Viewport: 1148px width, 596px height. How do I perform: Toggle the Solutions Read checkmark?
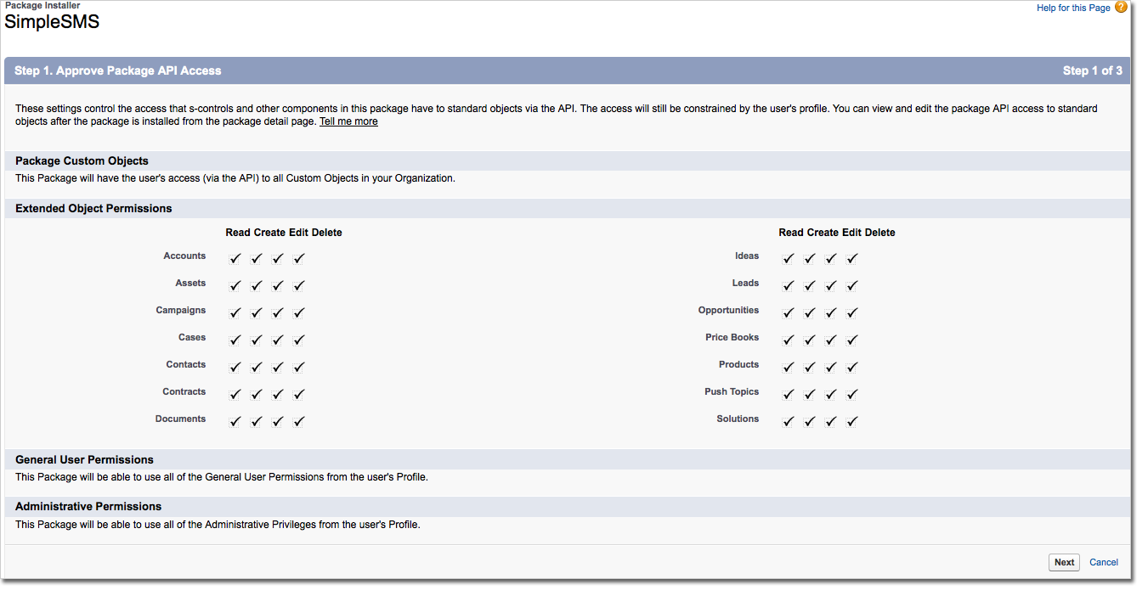tap(789, 421)
